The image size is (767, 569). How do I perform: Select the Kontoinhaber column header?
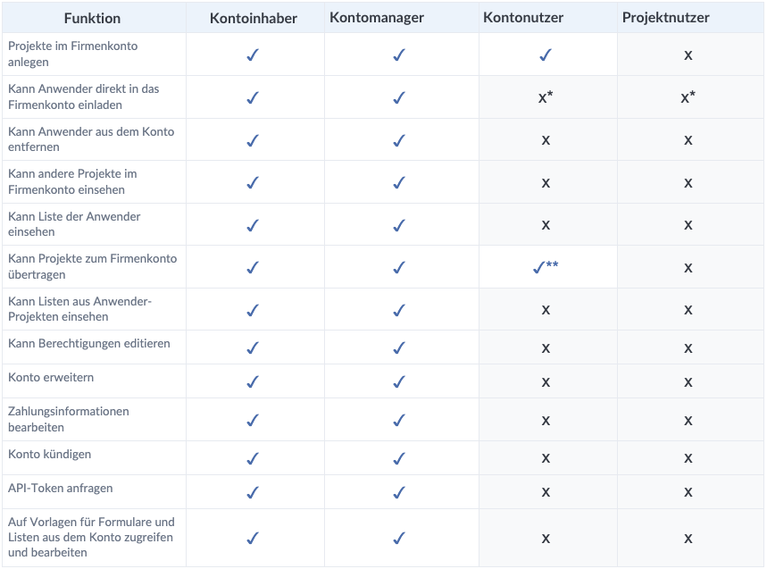pos(254,18)
